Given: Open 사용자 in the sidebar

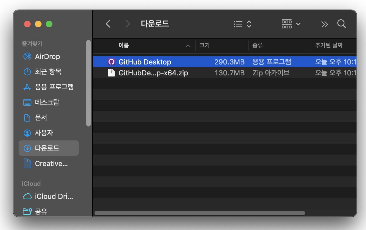Looking at the screenshot, I should point(49,133).
